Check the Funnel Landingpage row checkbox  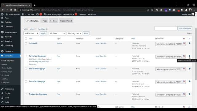click(26, 56)
